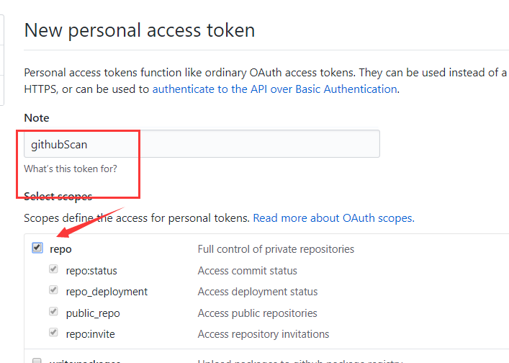The height and width of the screenshot is (363, 509).
Task: Open the Read more about OAuth scopes link
Action: pyautogui.click(x=333, y=218)
